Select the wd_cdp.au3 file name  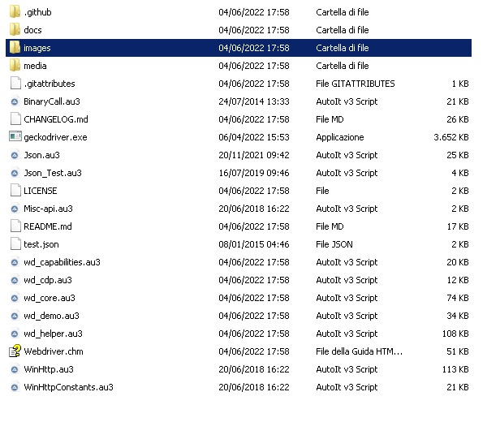tap(48, 280)
